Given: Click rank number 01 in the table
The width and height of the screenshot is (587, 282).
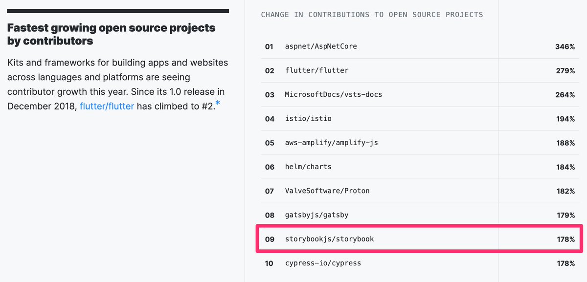Looking at the screenshot, I should coord(270,46).
